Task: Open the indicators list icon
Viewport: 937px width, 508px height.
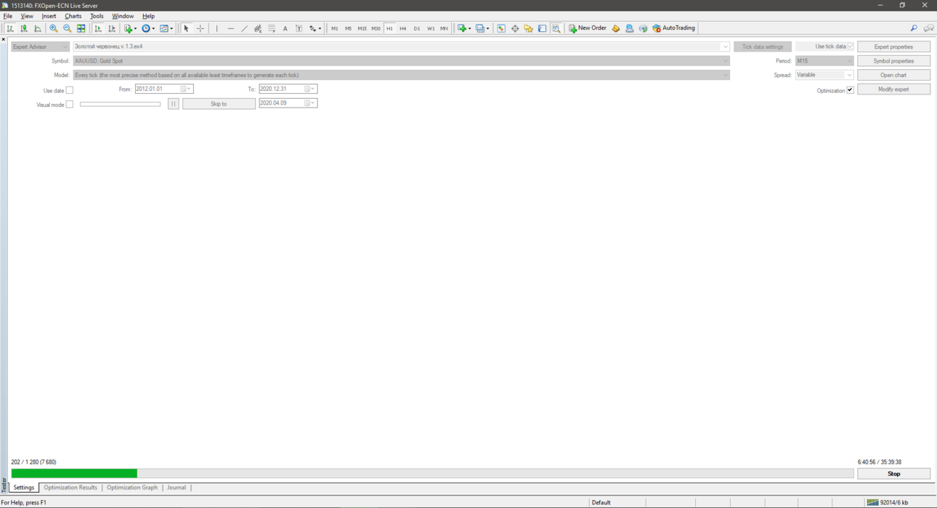Action: 130,28
